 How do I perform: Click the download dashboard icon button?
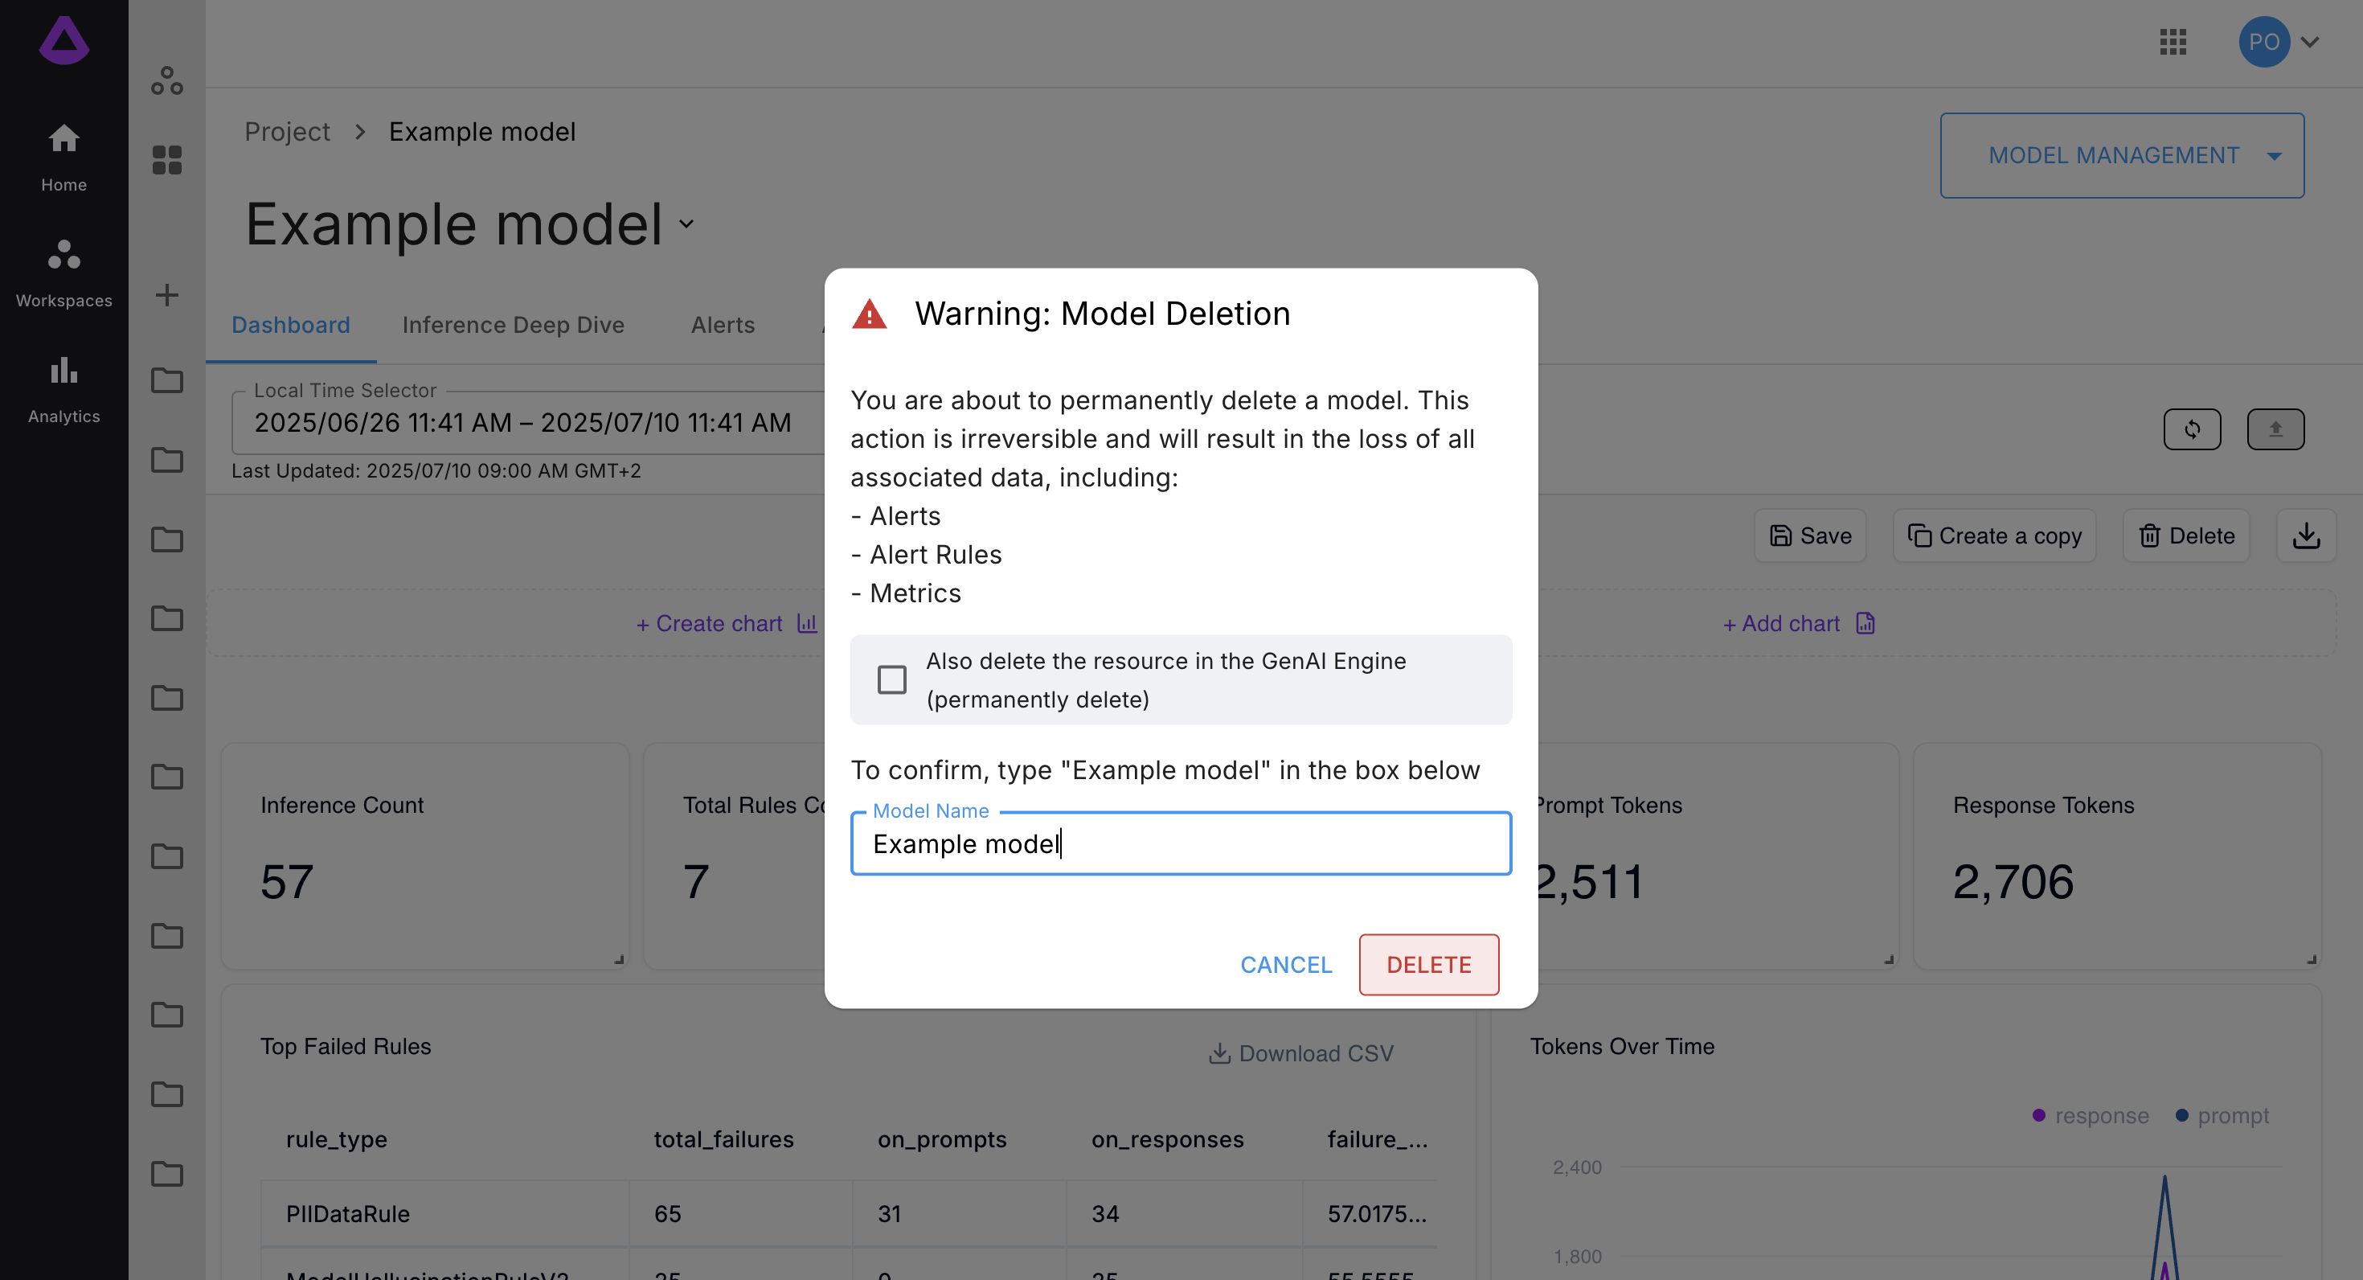coord(2305,535)
